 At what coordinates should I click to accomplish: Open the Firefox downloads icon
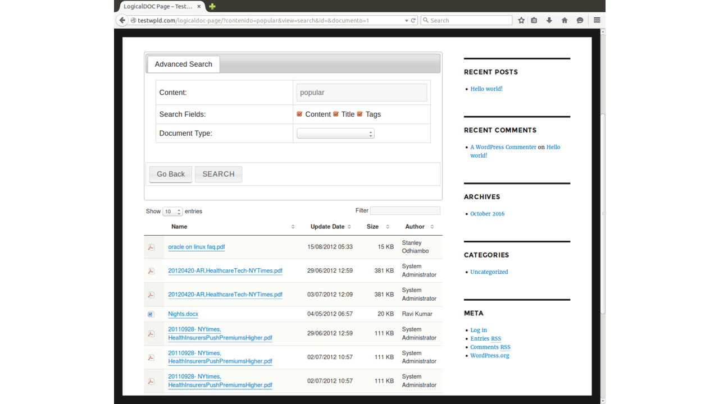pyautogui.click(x=549, y=20)
